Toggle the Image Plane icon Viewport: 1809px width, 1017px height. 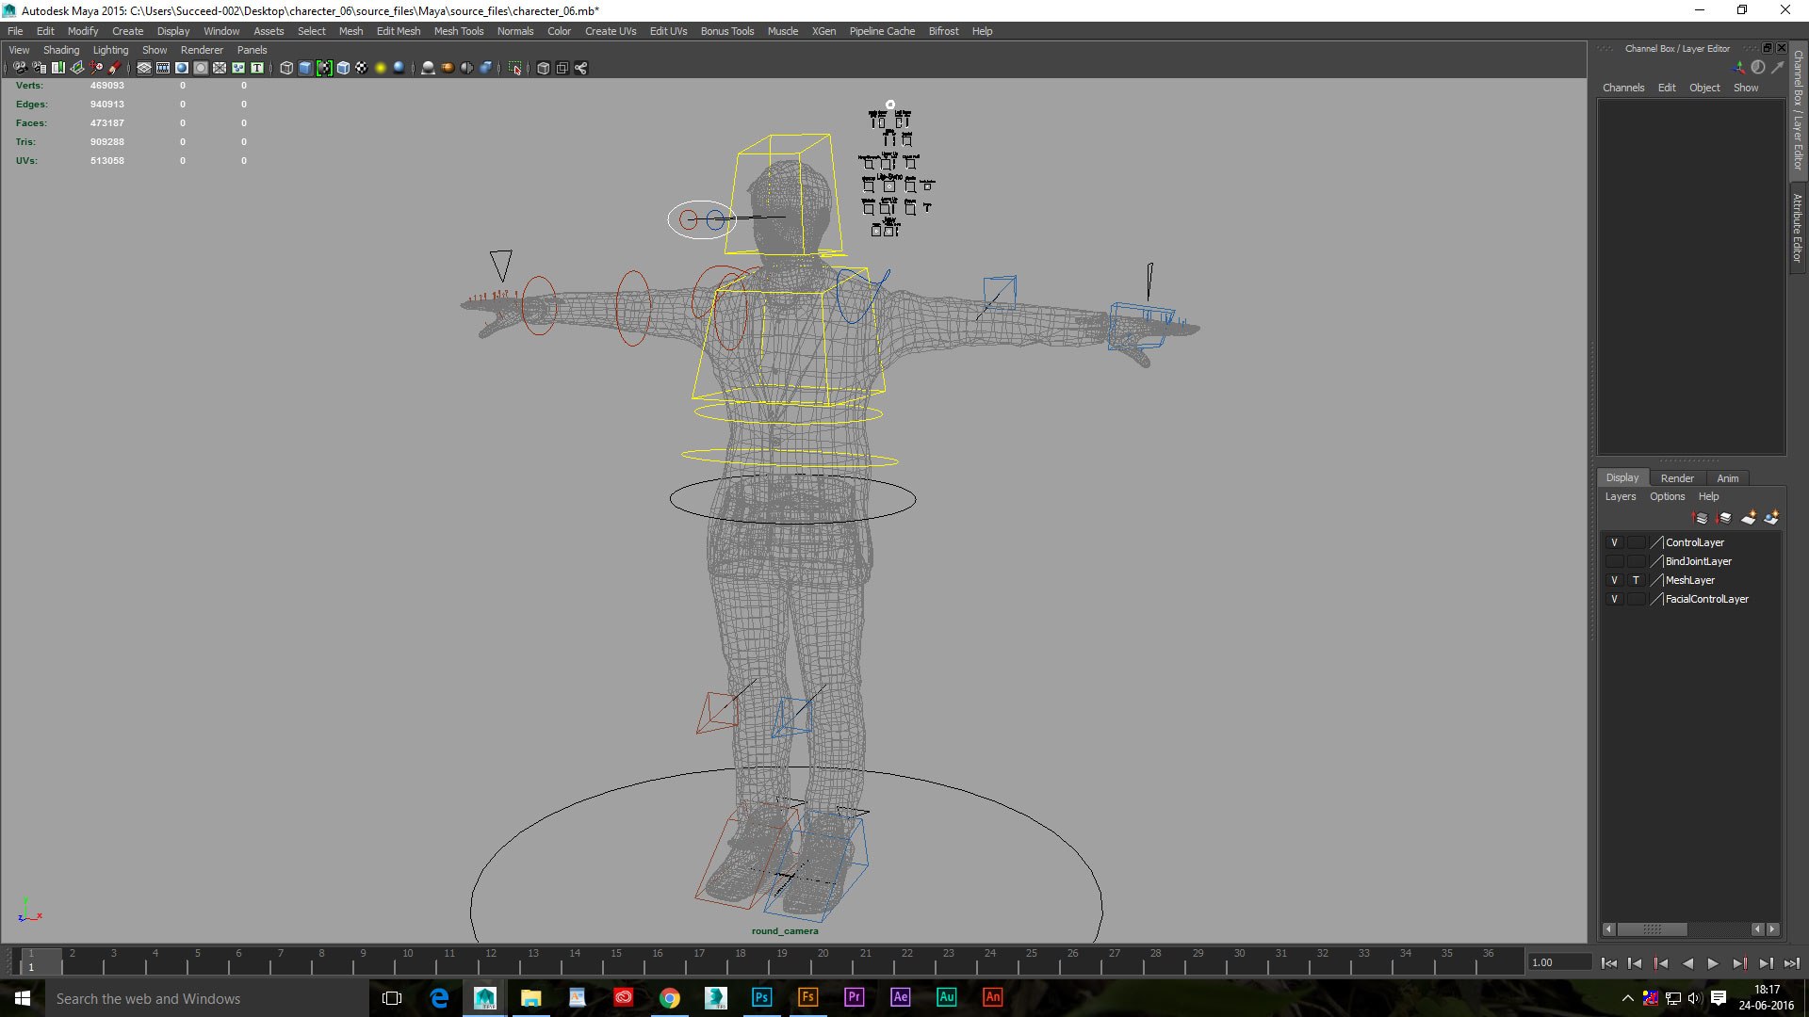pyautogui.click(x=77, y=68)
